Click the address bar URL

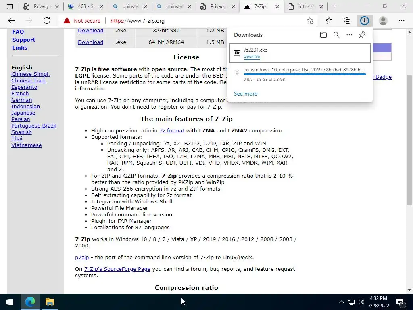tap(138, 21)
